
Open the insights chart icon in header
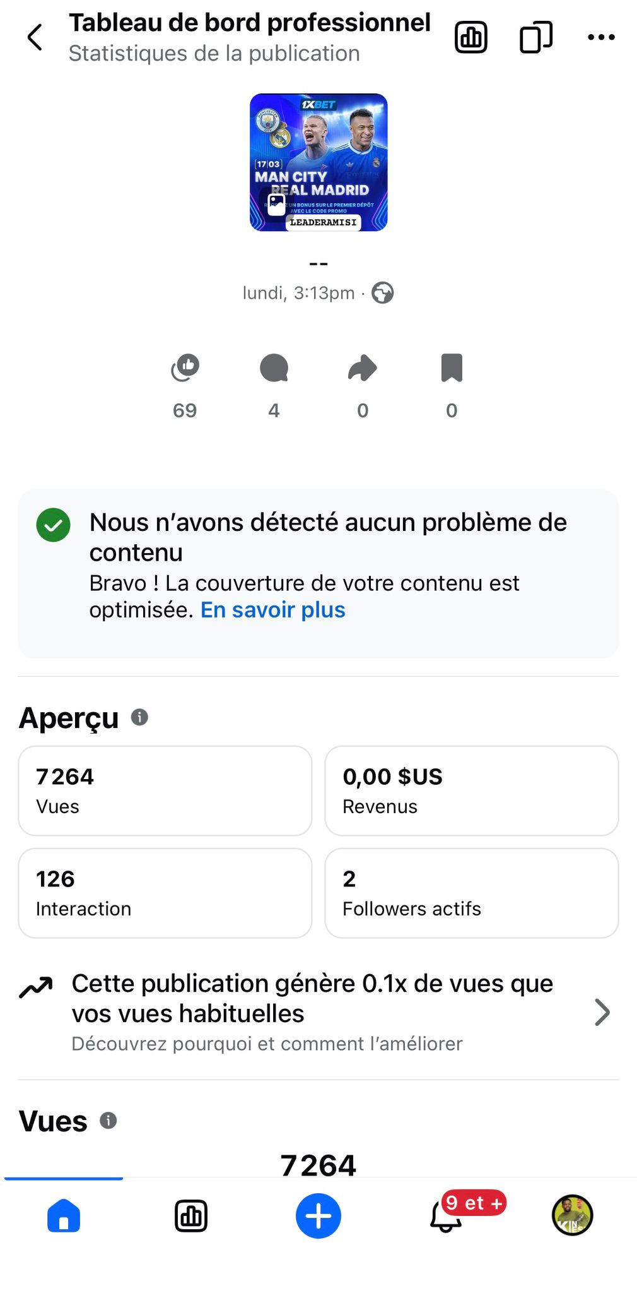coord(471,37)
